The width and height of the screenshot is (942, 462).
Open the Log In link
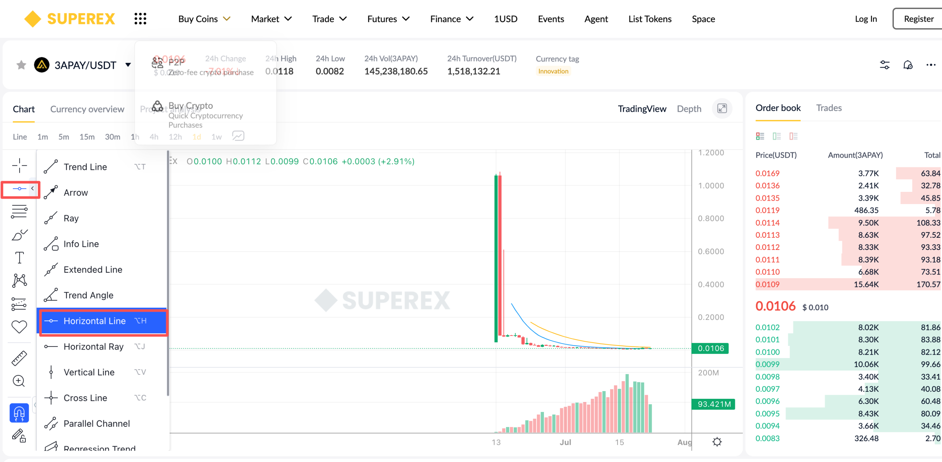click(865, 19)
